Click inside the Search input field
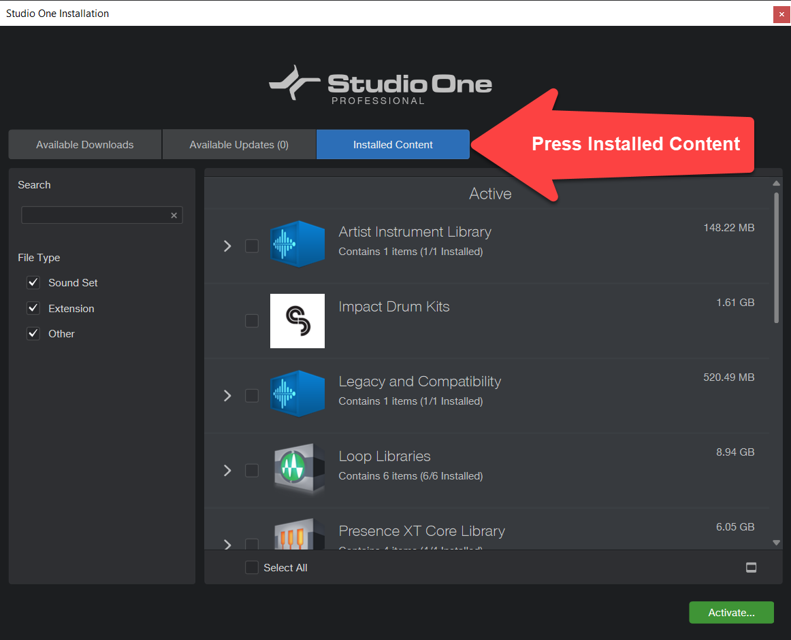 95,215
